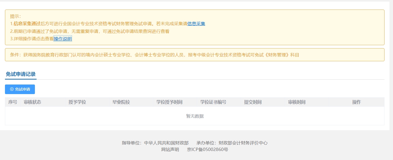Switch to the 免试申请记录 tab
The height and width of the screenshot is (160, 393).
point(21,74)
